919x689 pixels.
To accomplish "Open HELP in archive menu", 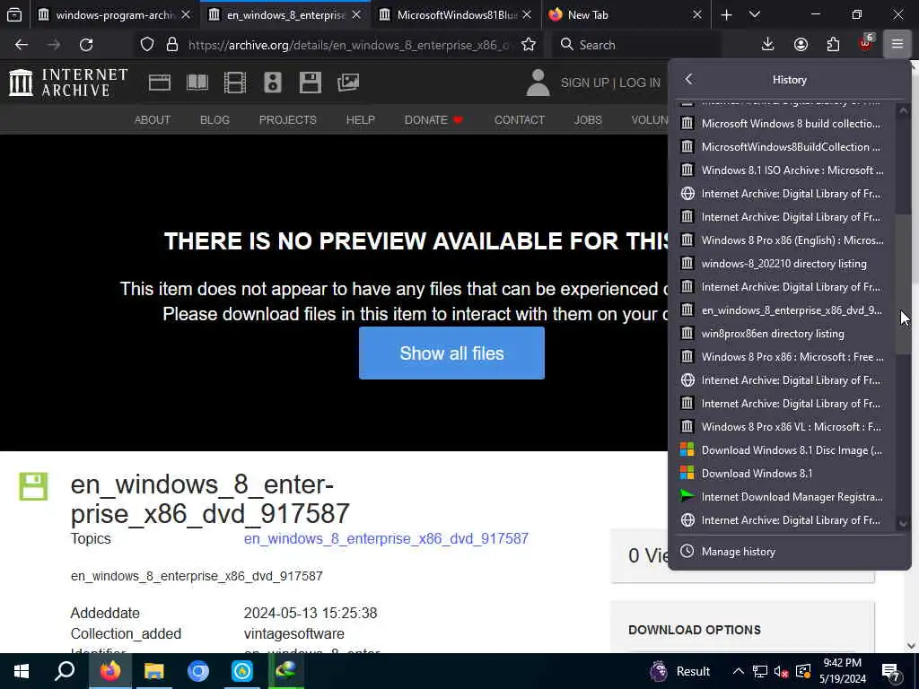I will [361, 120].
